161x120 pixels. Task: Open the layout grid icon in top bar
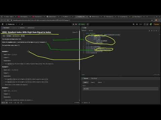[133, 24]
